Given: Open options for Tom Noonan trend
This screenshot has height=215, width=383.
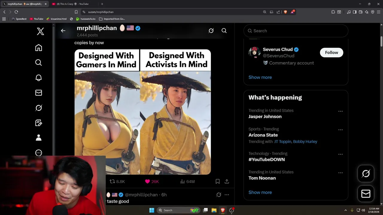Looking at the screenshot, I should (x=341, y=173).
